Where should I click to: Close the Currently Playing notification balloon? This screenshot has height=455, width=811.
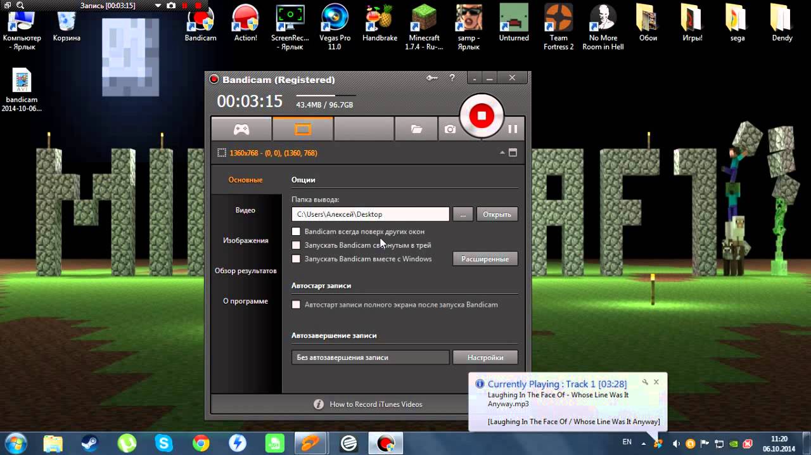pyautogui.click(x=656, y=382)
